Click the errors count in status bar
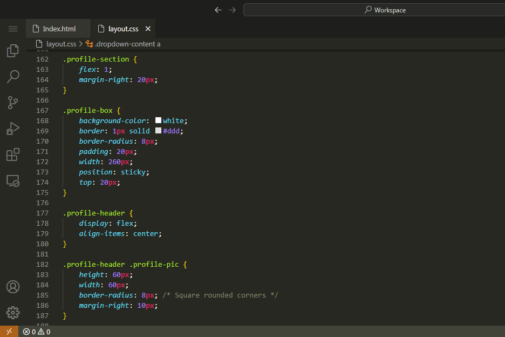 (29, 332)
